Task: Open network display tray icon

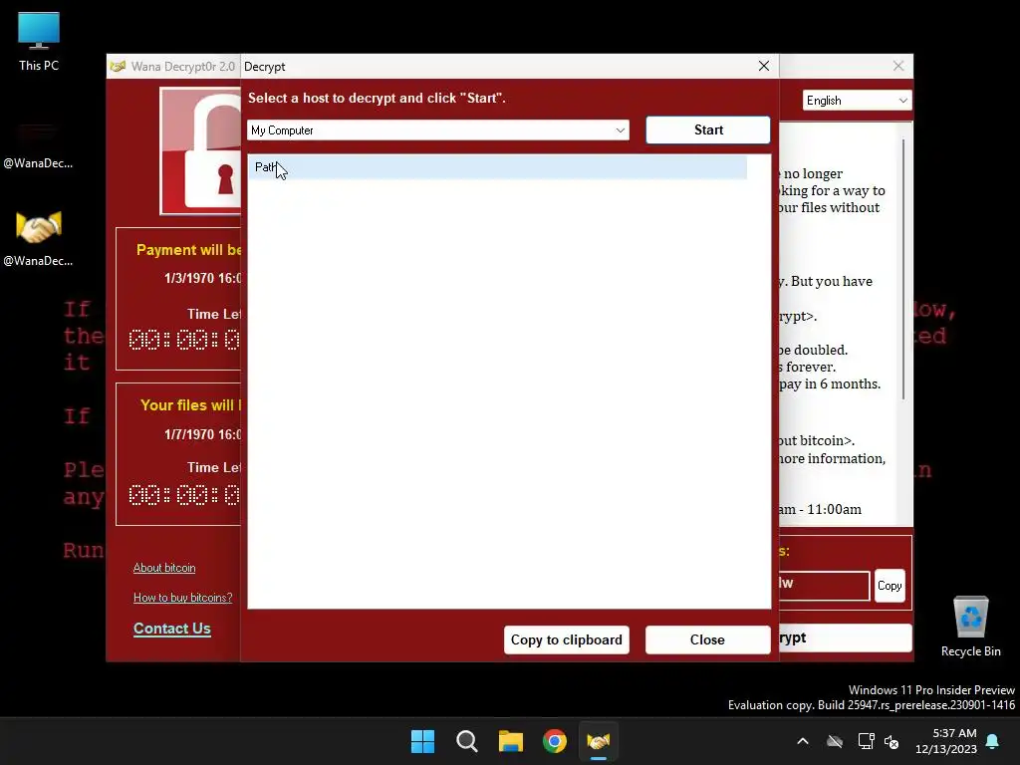Action: (866, 741)
